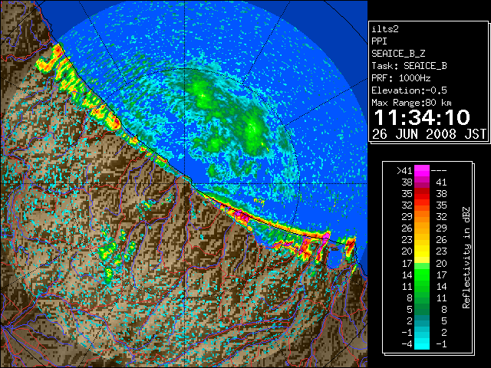
Task: Click the '---' legend label
Action: 439,171
